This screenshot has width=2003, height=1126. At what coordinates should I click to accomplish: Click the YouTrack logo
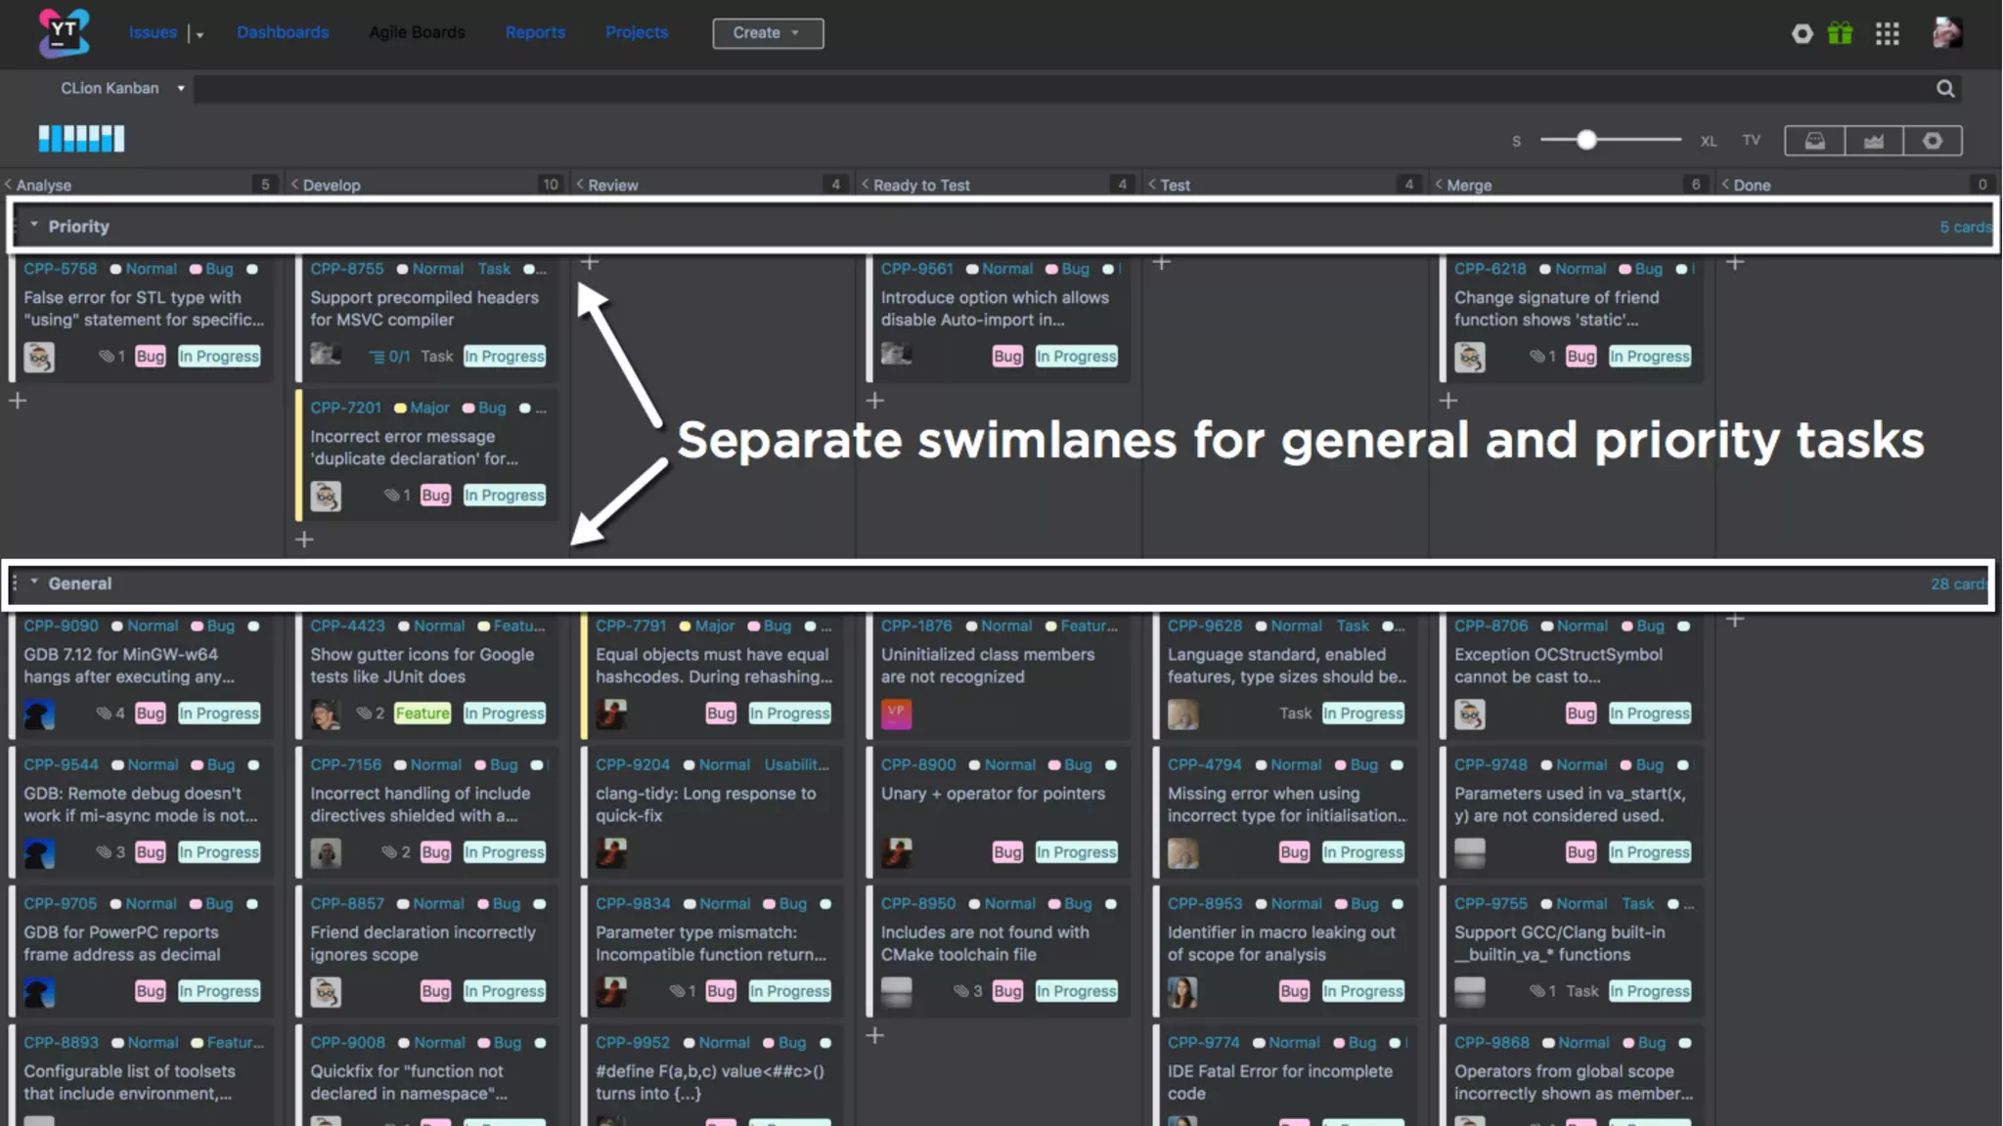coord(64,32)
